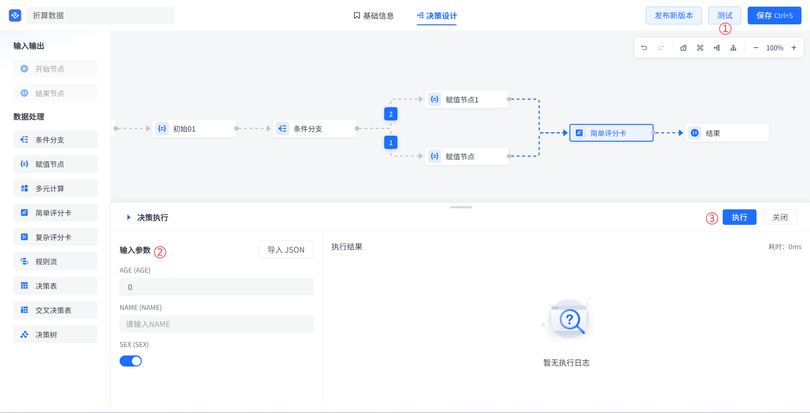This screenshot has width=810, height=413.
Task: Click the 导入 JSON button
Action: click(286, 250)
